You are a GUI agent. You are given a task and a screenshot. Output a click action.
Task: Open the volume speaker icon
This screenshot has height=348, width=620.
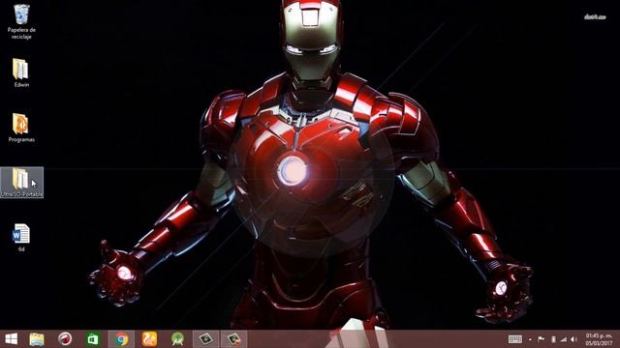click(573, 339)
